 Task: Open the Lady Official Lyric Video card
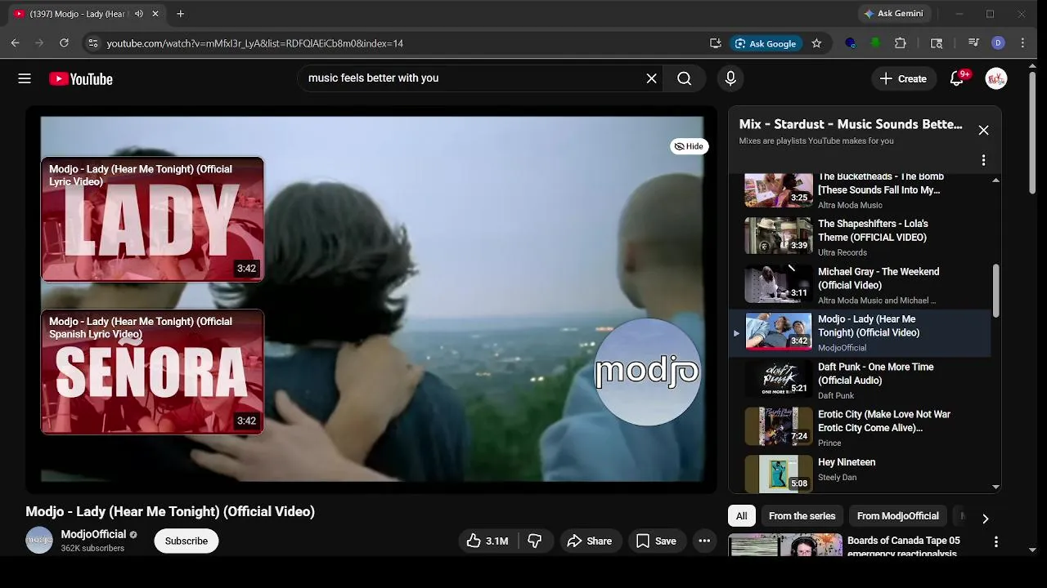click(152, 219)
